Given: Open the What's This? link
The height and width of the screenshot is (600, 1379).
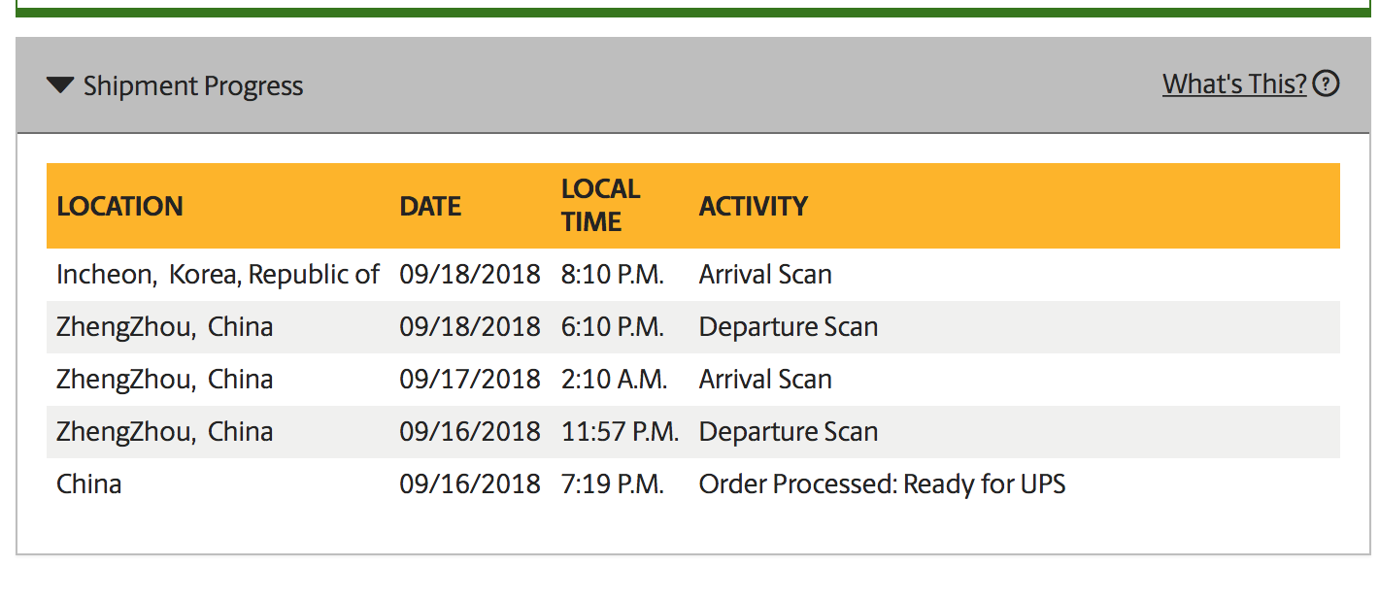Looking at the screenshot, I should click(x=1234, y=84).
